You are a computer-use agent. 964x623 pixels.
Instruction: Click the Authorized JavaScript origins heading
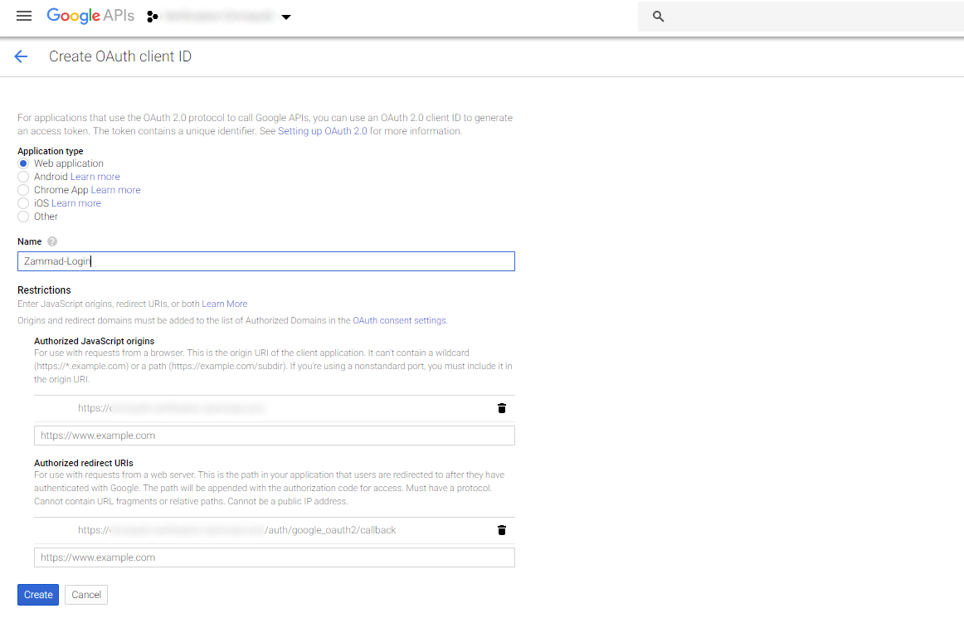pyautogui.click(x=94, y=341)
